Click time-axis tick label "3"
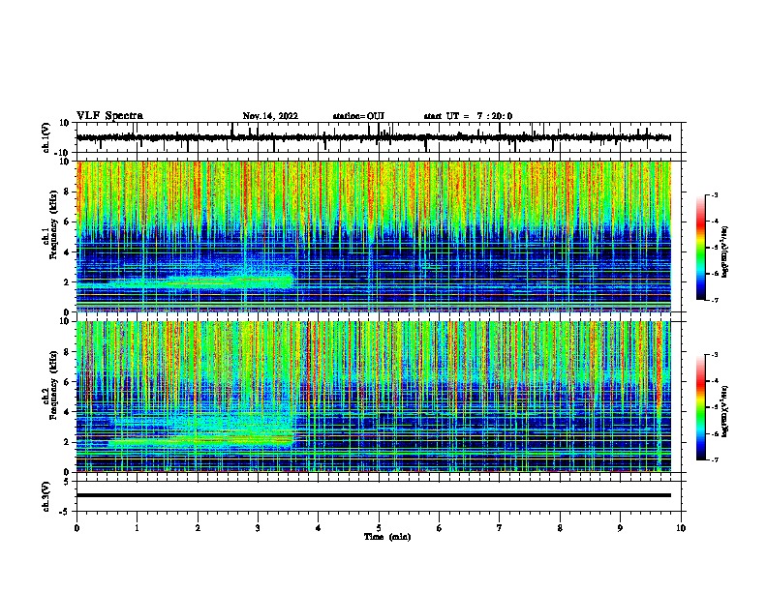The width and height of the screenshot is (767, 592). point(258,528)
